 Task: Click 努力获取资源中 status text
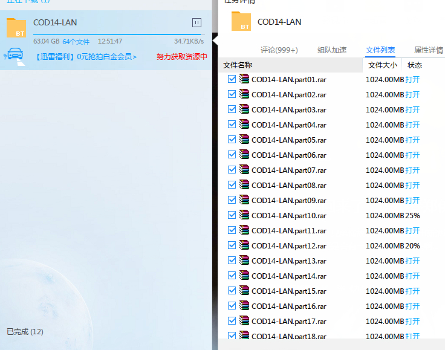[181, 57]
